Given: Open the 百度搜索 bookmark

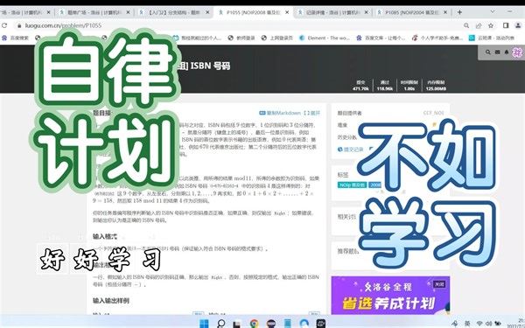Looking at the screenshot, I should tap(16, 38).
